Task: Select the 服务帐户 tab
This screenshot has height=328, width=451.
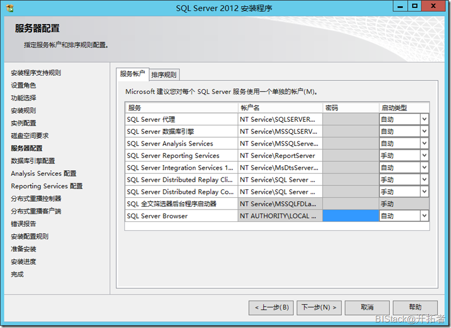Action: click(132, 74)
